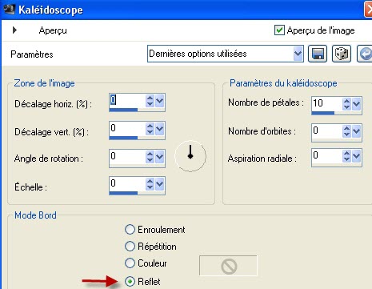Screen dimensions: 372x289
Task: Select the Répétition edge mode
Action: click(x=130, y=247)
